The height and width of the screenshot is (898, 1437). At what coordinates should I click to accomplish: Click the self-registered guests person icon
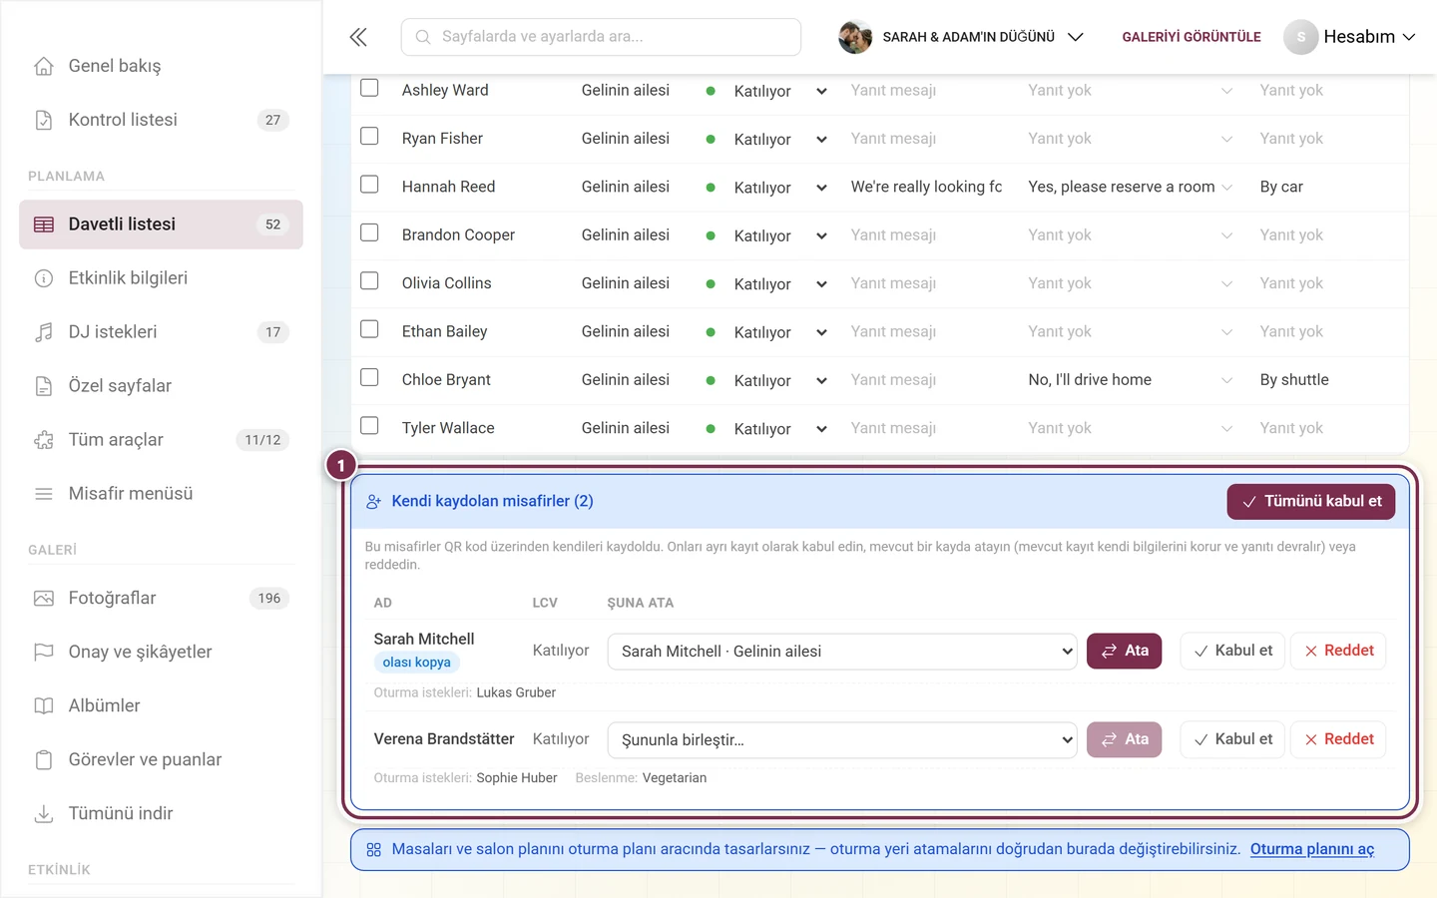coord(374,502)
